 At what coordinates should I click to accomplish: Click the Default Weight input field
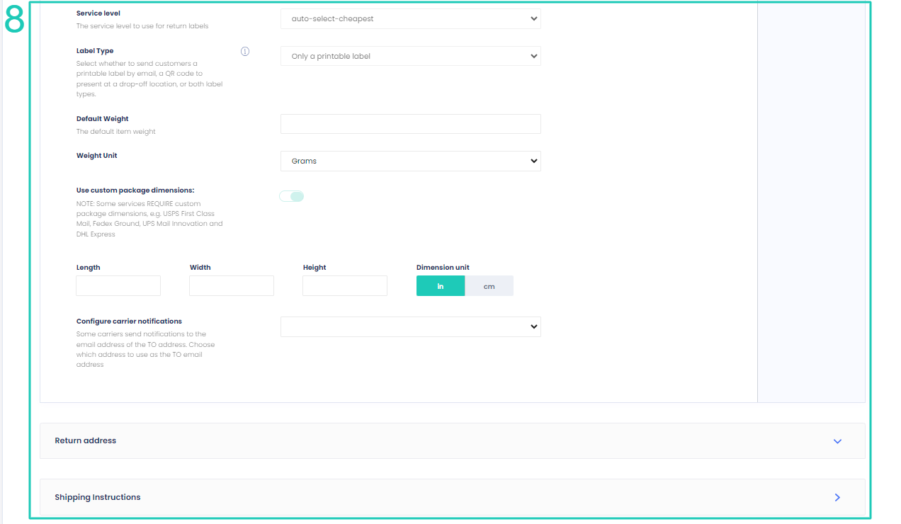[x=411, y=124]
